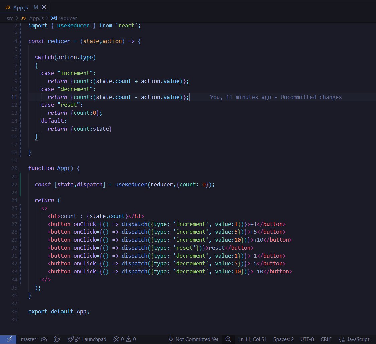Screen dimensions: 376x344
Task: Click the h1 count heading element
Action: pos(96,216)
